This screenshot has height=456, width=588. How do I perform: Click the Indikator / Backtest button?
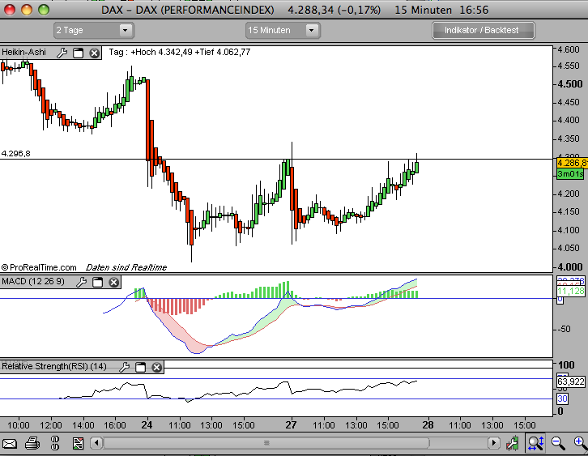483,31
